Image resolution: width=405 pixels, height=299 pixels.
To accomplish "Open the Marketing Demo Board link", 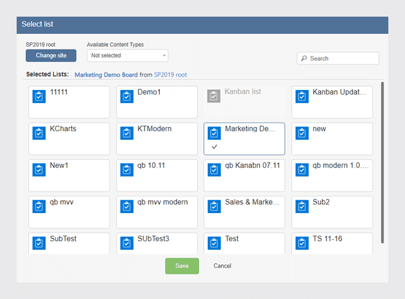I will pyautogui.click(x=106, y=75).
